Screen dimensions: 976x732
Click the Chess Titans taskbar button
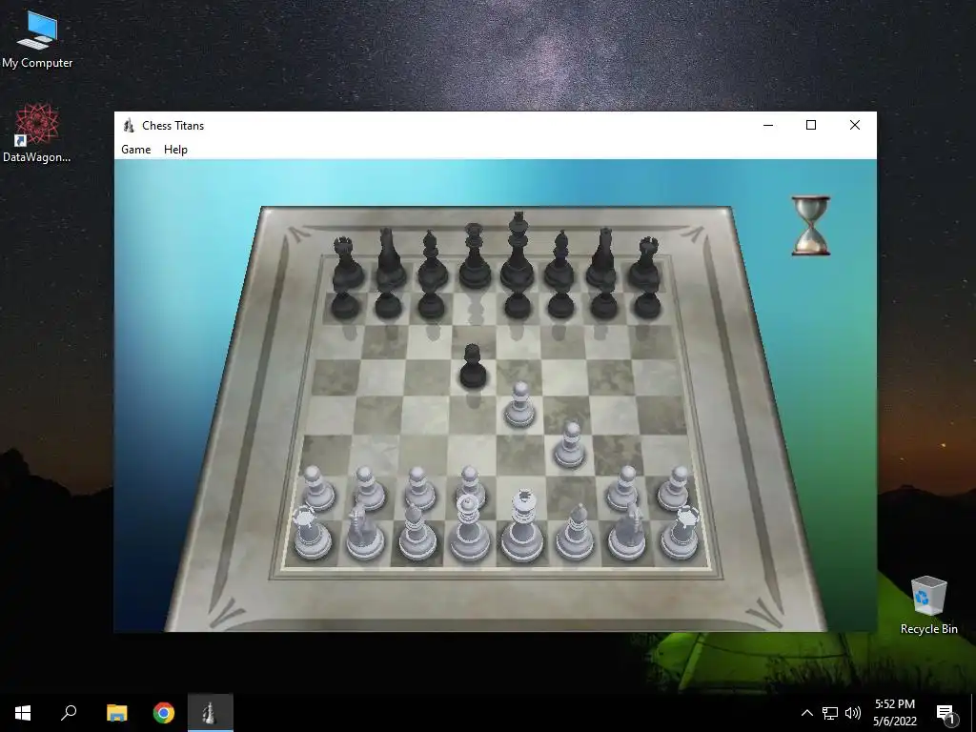[x=211, y=713]
